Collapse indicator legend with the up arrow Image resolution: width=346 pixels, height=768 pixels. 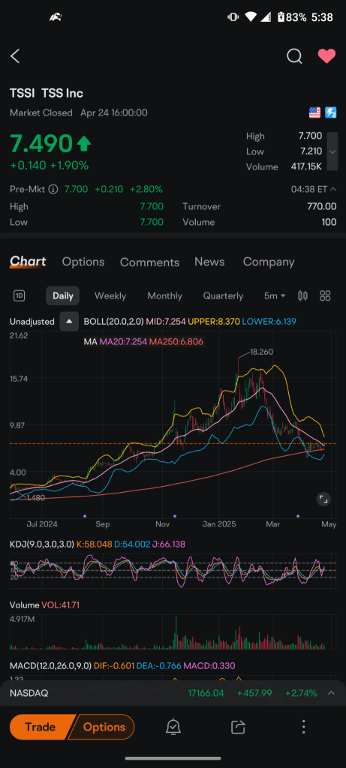pos(69,321)
